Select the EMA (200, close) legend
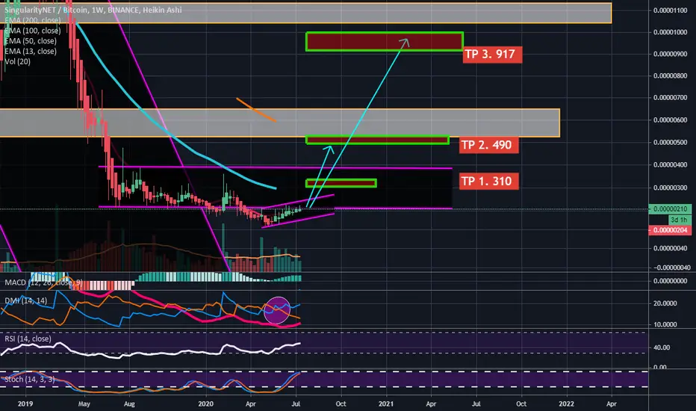The width and height of the screenshot is (696, 411). coord(33,20)
